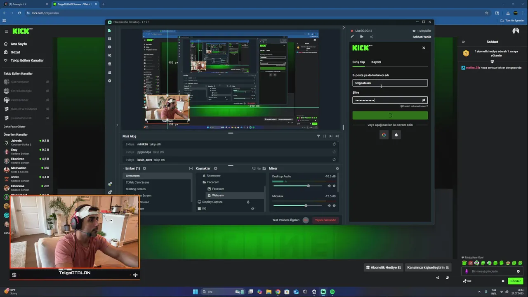528x297 pixels.
Task: Open the Şifrenizi mi unuttunuz link
Action: coord(414,106)
